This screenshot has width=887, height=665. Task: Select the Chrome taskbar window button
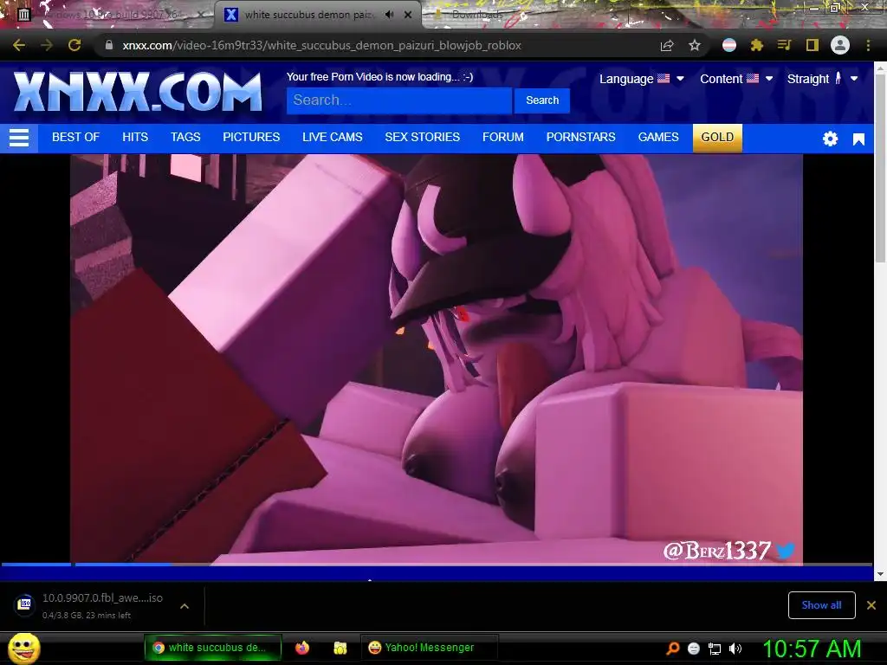pos(213,648)
